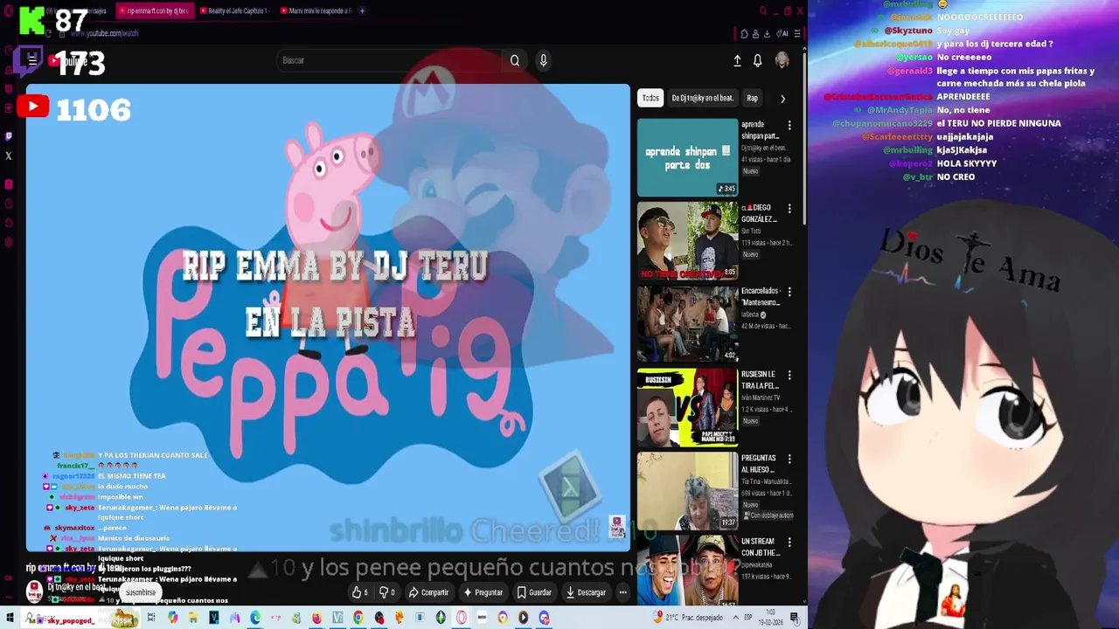Select the 'Todos' filter chip
The image size is (1119, 629).
click(x=650, y=98)
